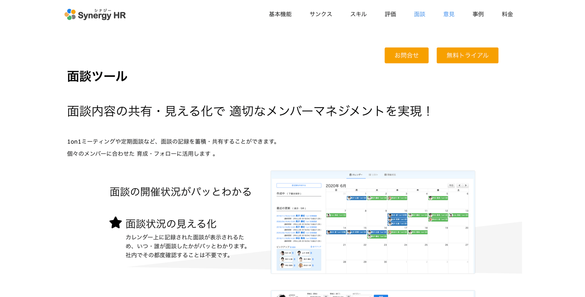585x297 pixels.
Task: Click the line 個々のメンバーに合わせた 育成・フォロー
Action: [x=122, y=154]
